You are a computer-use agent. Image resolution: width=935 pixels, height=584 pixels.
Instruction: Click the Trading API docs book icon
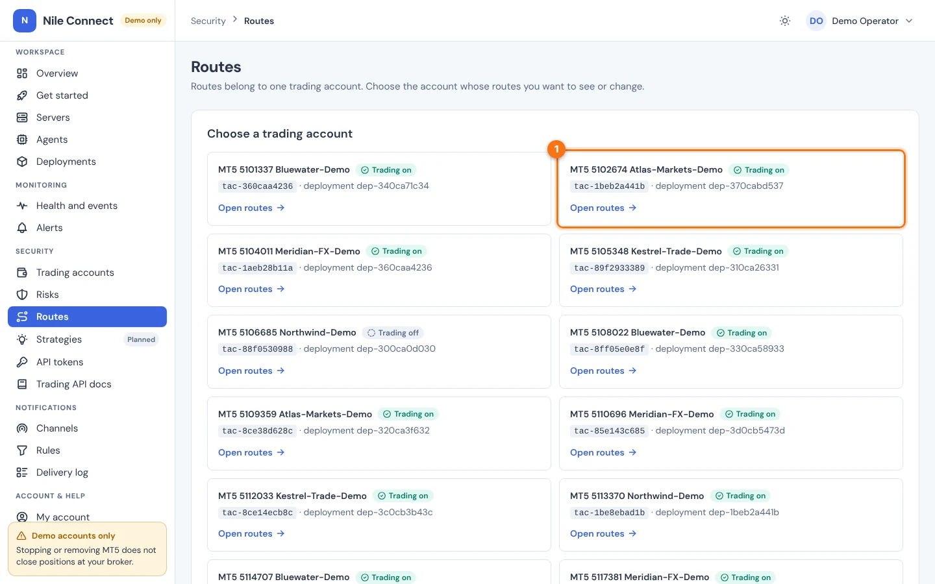[x=22, y=384]
